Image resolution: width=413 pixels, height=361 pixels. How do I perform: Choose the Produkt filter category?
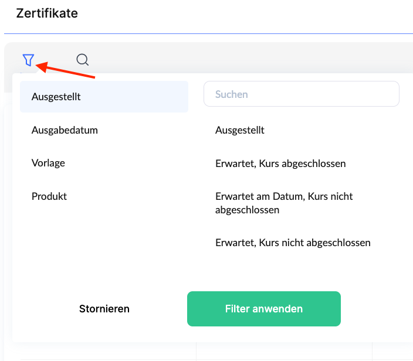coord(49,196)
